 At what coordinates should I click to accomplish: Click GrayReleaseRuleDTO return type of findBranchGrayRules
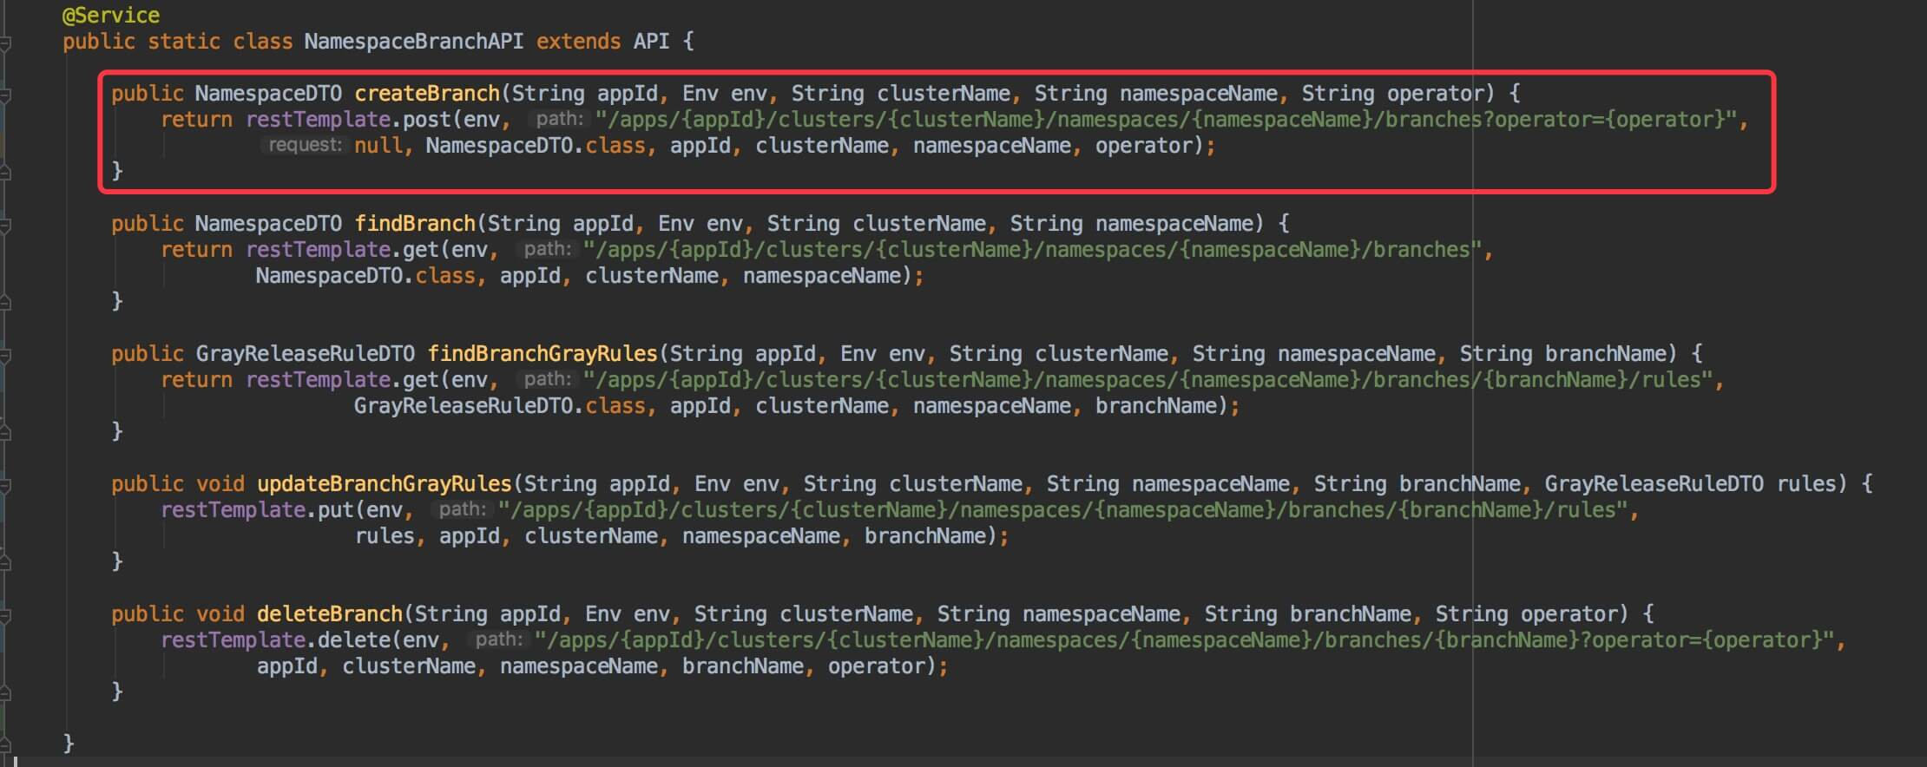pyautogui.click(x=306, y=354)
